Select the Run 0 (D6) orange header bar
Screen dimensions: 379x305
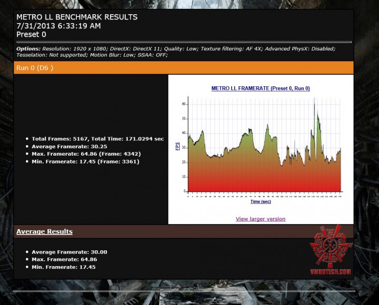pos(184,68)
